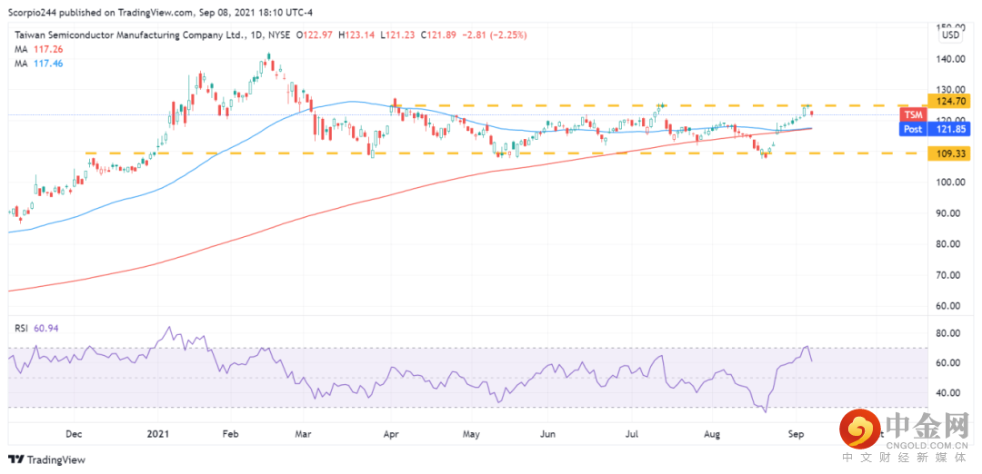Click the open price O122.97
This screenshot has width=982, height=474.
pyautogui.click(x=315, y=35)
